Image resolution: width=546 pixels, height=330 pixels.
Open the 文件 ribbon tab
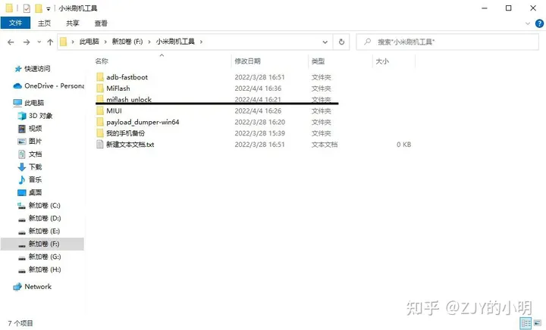click(x=15, y=23)
